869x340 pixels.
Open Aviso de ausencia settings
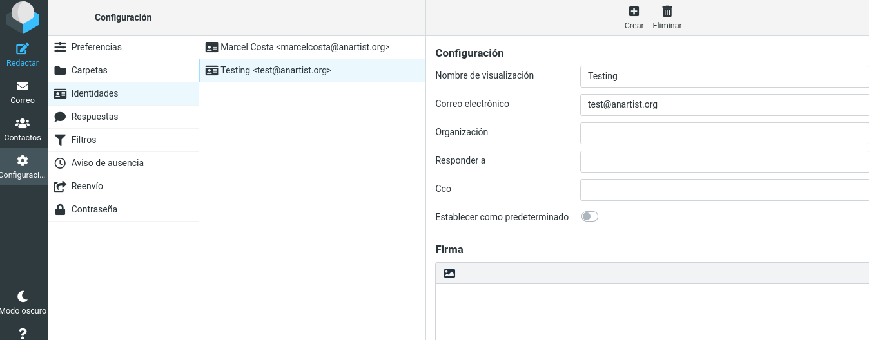tap(107, 163)
